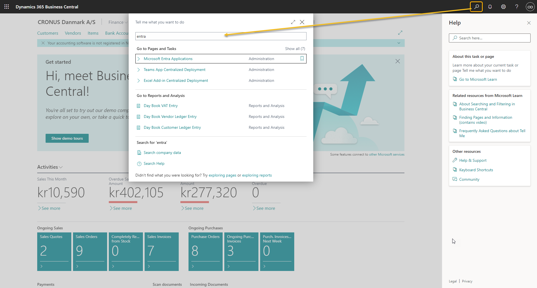Image resolution: width=537 pixels, height=288 pixels.
Task: Open Finding Pages and Information link
Action: coord(486,120)
